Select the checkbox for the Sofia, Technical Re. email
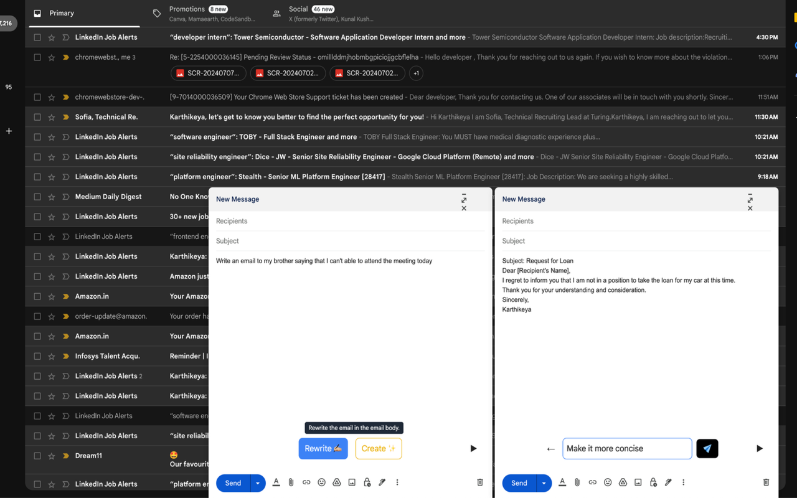This screenshot has width=797, height=498. pyautogui.click(x=37, y=117)
